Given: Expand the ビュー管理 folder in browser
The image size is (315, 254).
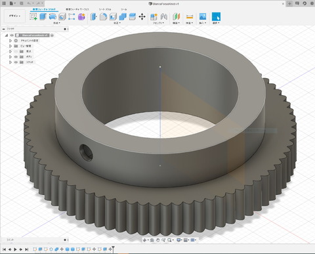Looking at the screenshot, I should click(10, 46).
